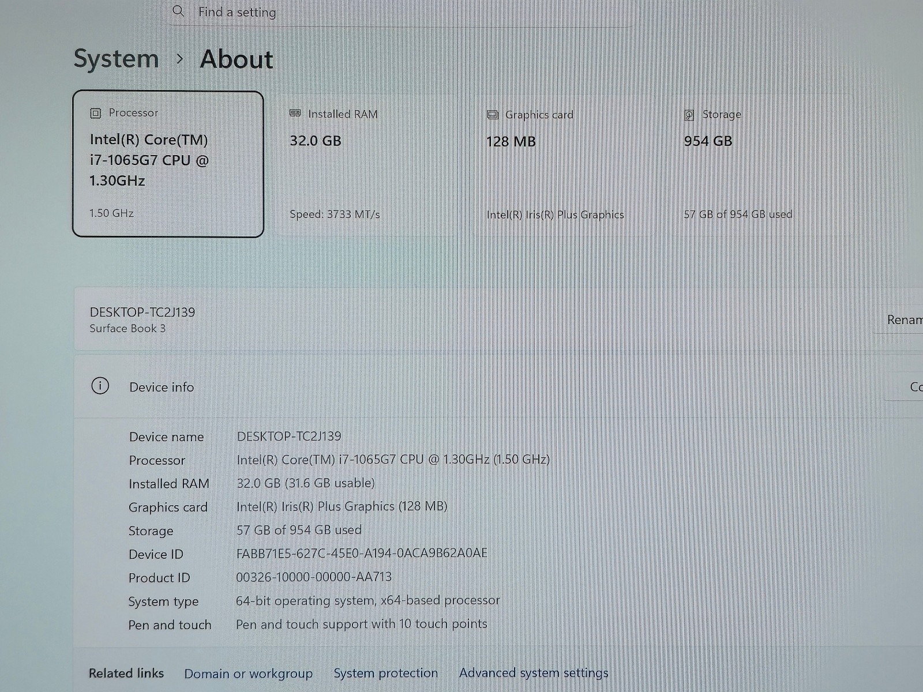Viewport: 923px width, 692px height.
Task: Open System protection link
Action: click(385, 673)
